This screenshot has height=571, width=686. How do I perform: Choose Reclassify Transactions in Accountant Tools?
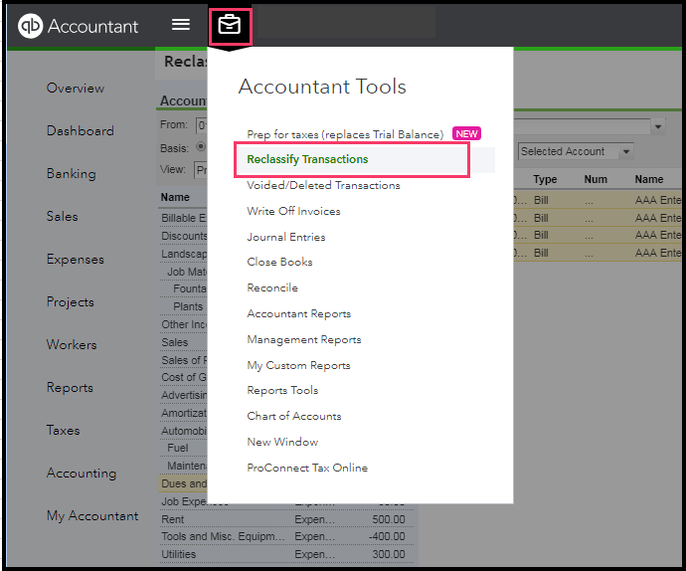[307, 159]
